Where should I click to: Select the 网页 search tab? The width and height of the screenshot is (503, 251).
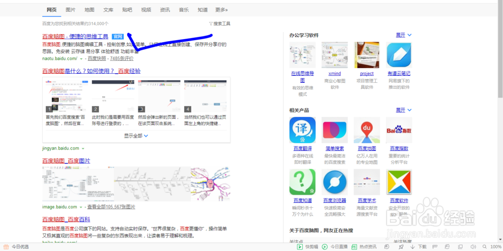click(52, 10)
